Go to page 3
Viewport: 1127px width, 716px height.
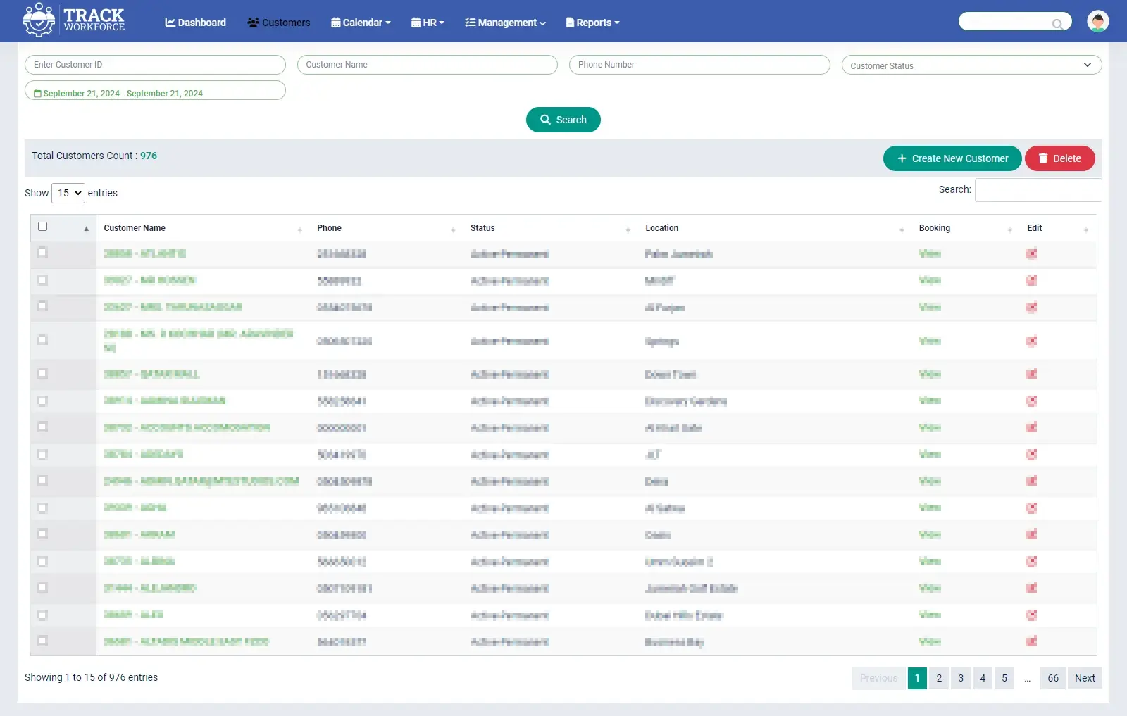coord(961,678)
